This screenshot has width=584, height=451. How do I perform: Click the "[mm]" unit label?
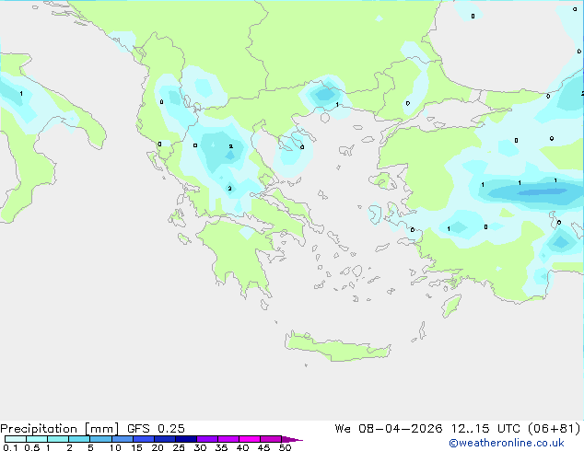pyautogui.click(x=101, y=429)
